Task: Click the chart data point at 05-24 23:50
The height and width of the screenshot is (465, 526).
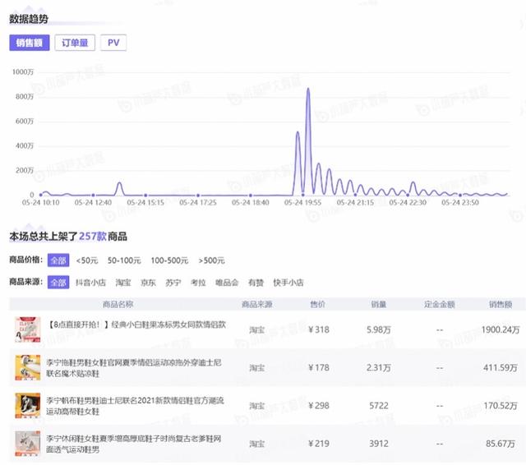Action: click(x=460, y=195)
